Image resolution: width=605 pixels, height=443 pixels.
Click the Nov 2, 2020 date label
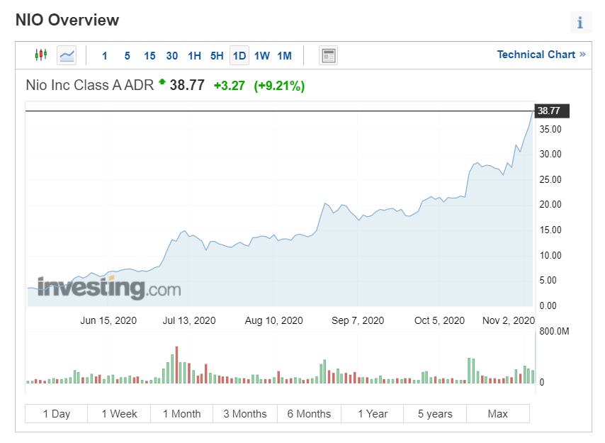509,320
